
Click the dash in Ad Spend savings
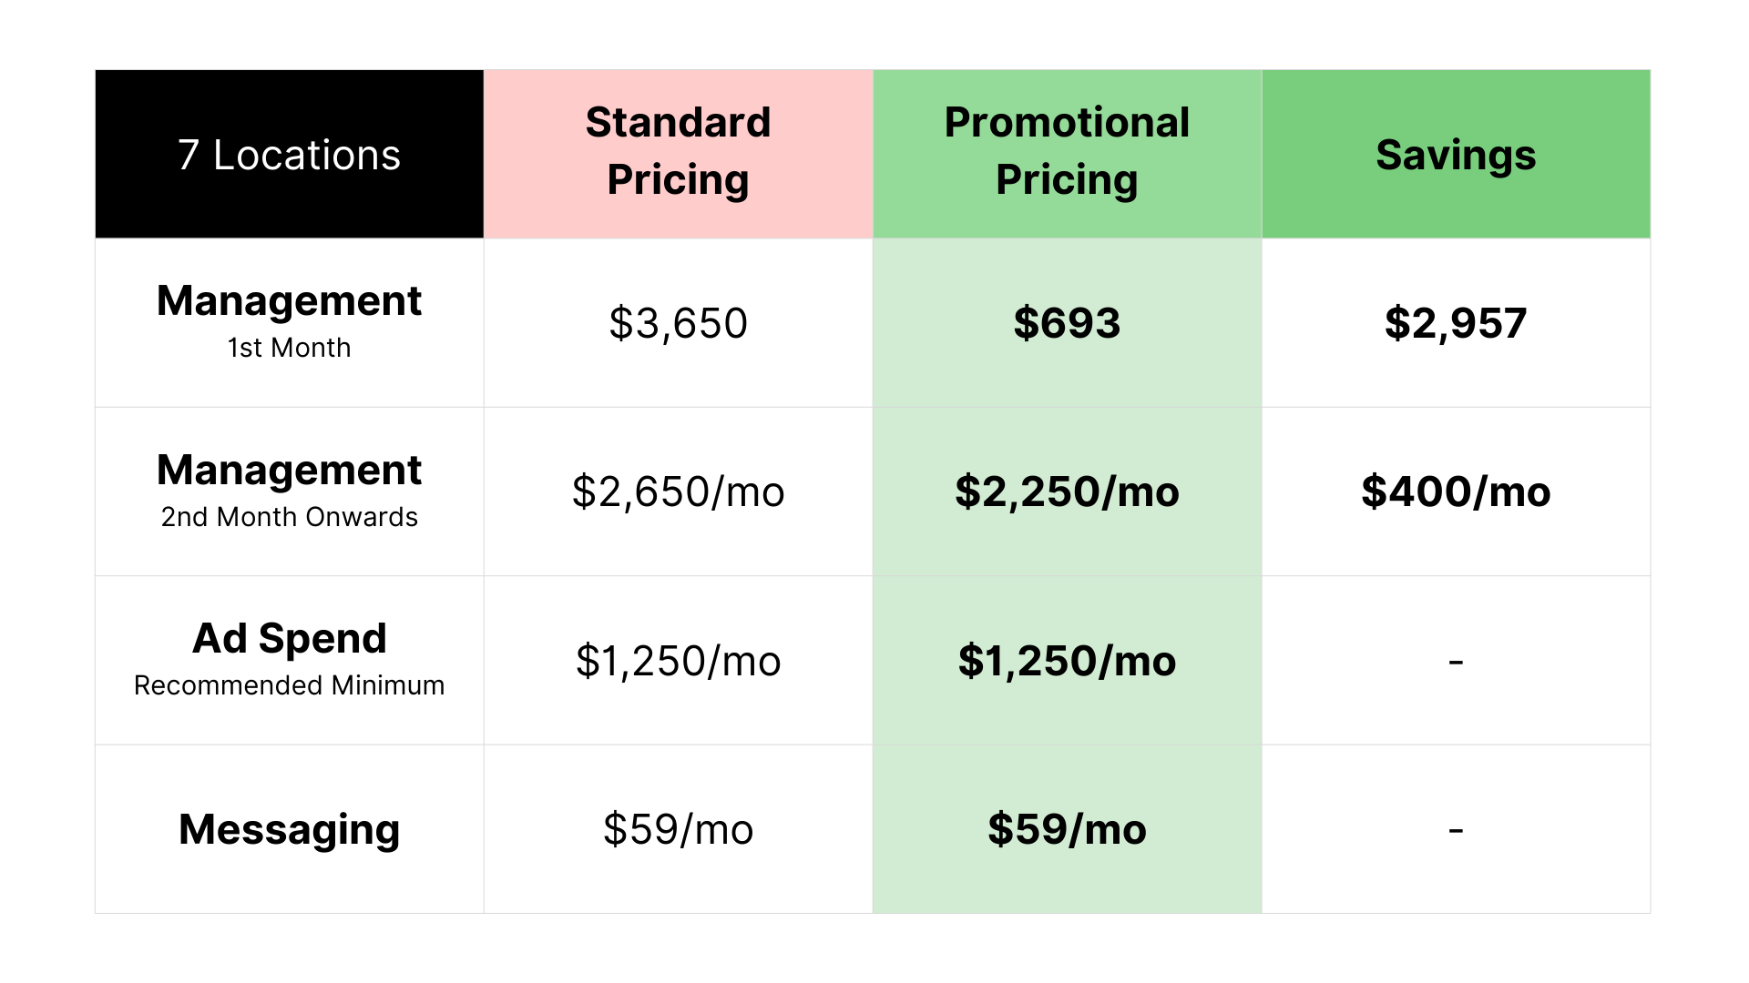tap(1456, 661)
